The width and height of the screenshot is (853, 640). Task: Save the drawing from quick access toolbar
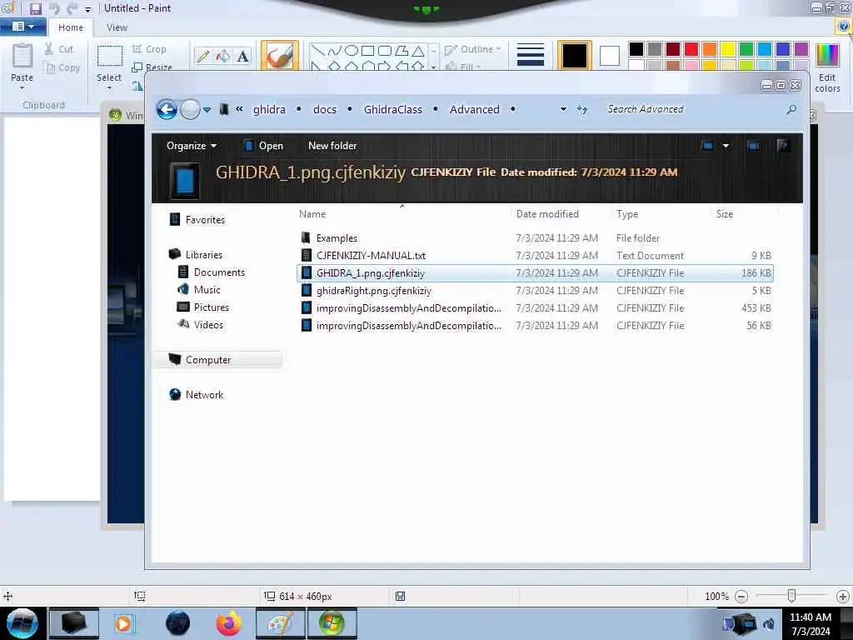35,8
